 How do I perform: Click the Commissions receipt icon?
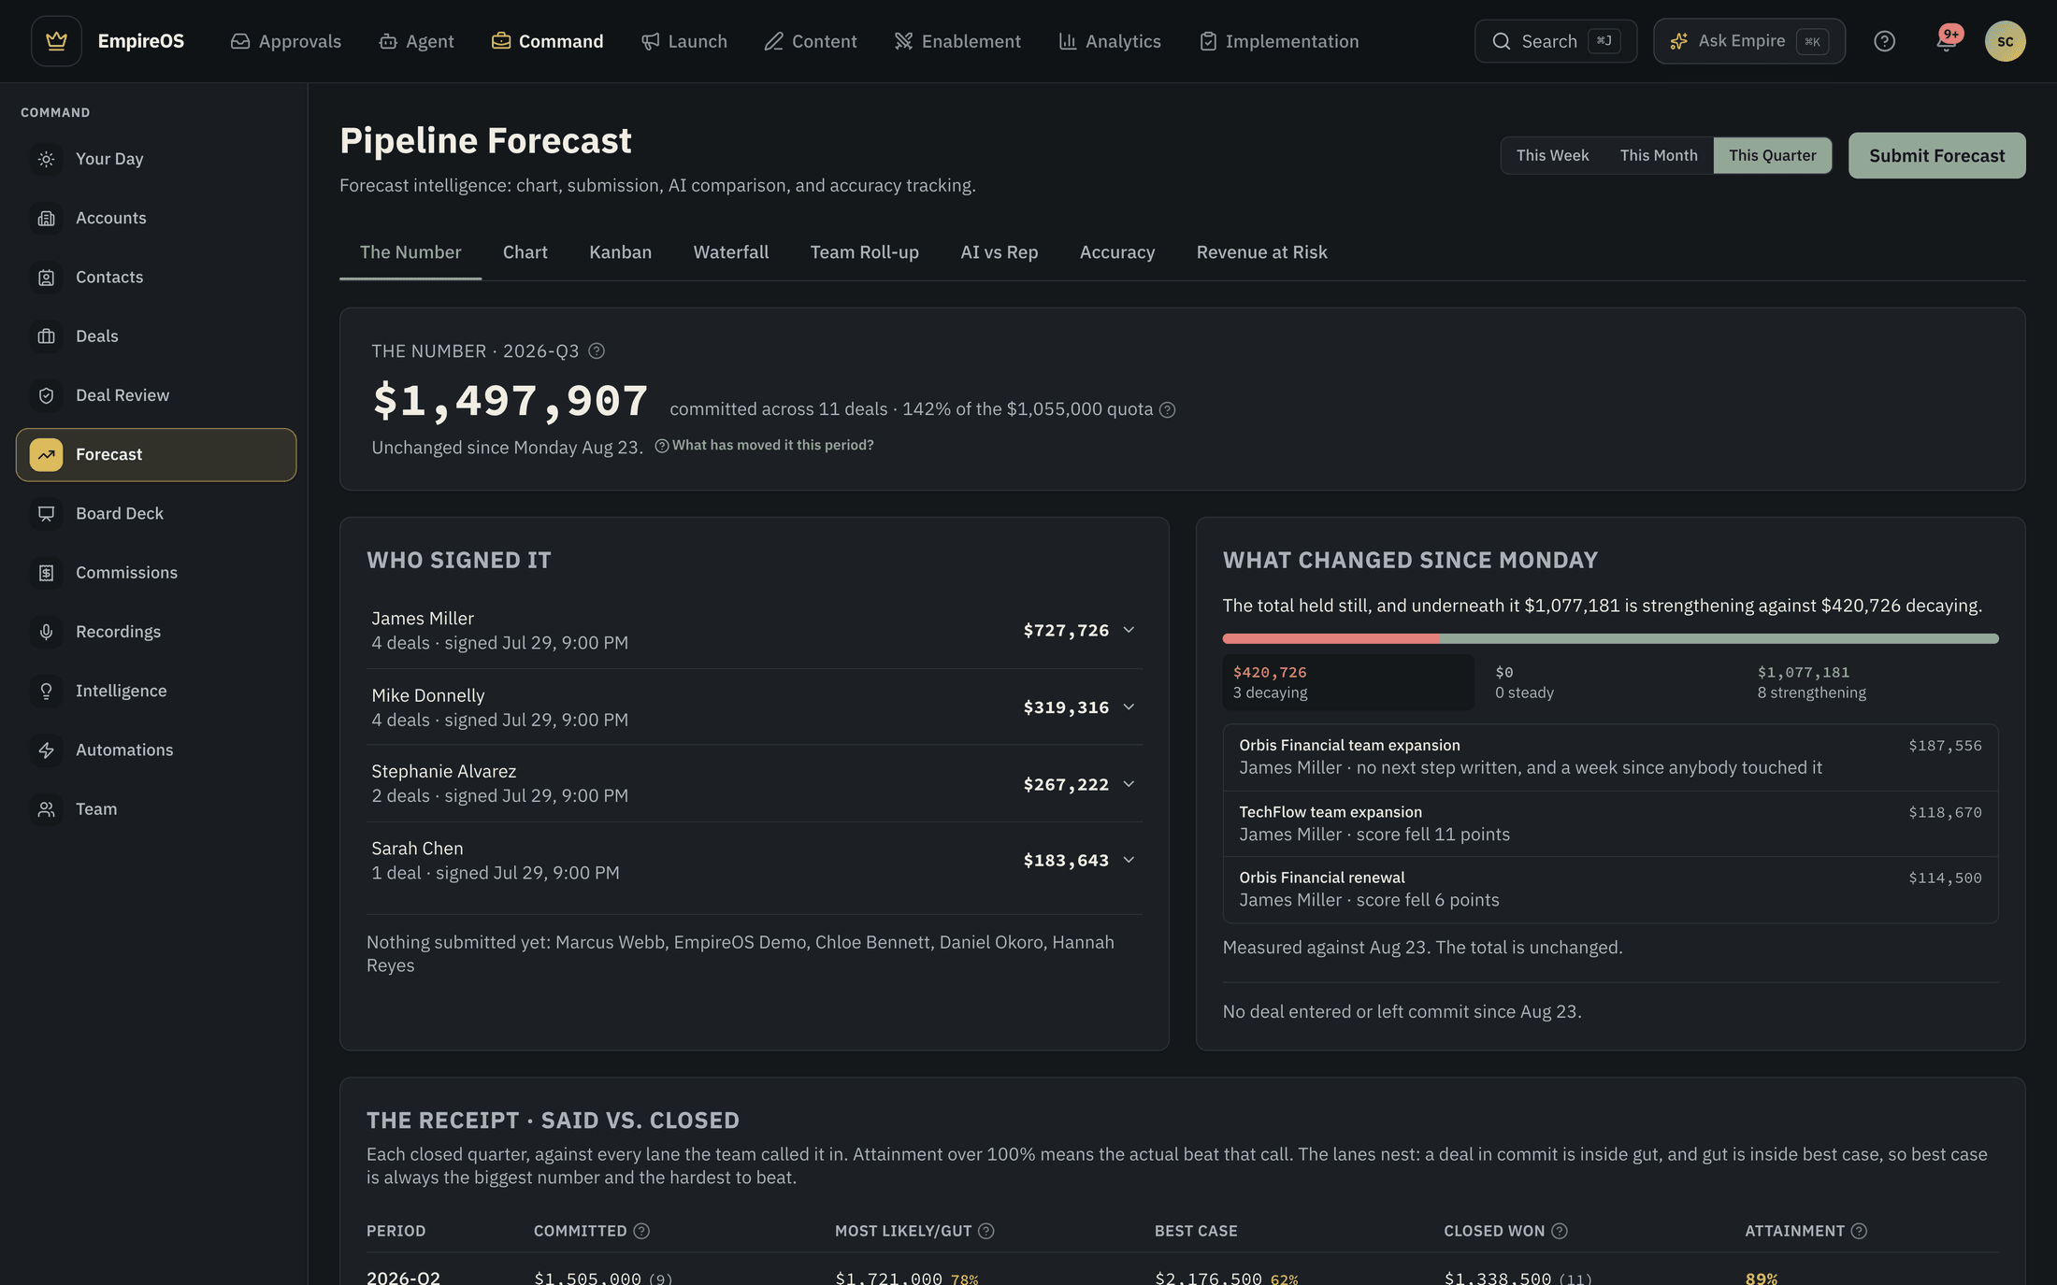tap(46, 573)
